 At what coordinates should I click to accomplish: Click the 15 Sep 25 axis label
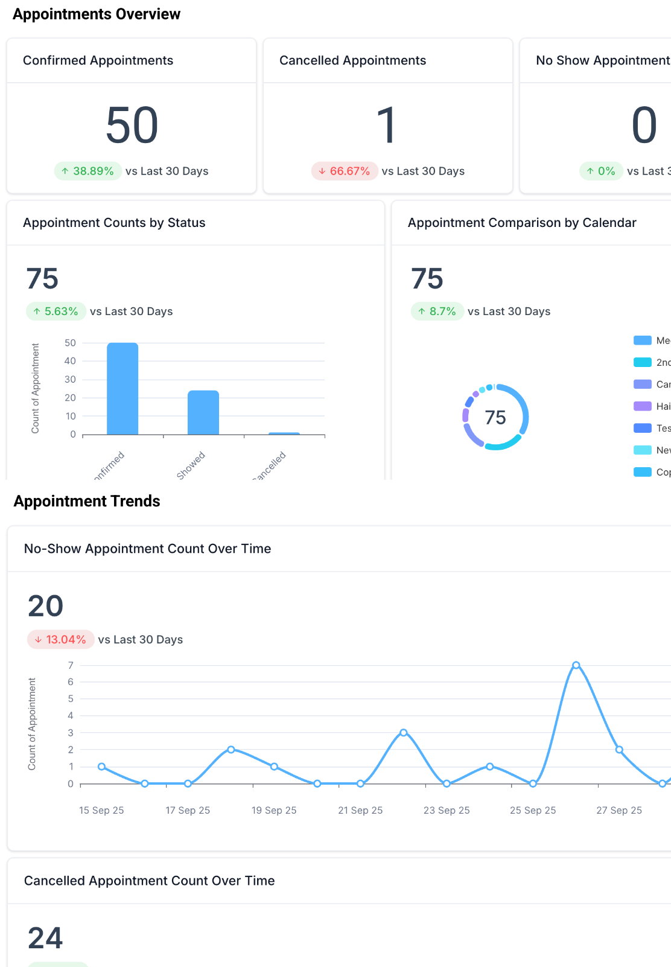click(x=101, y=810)
